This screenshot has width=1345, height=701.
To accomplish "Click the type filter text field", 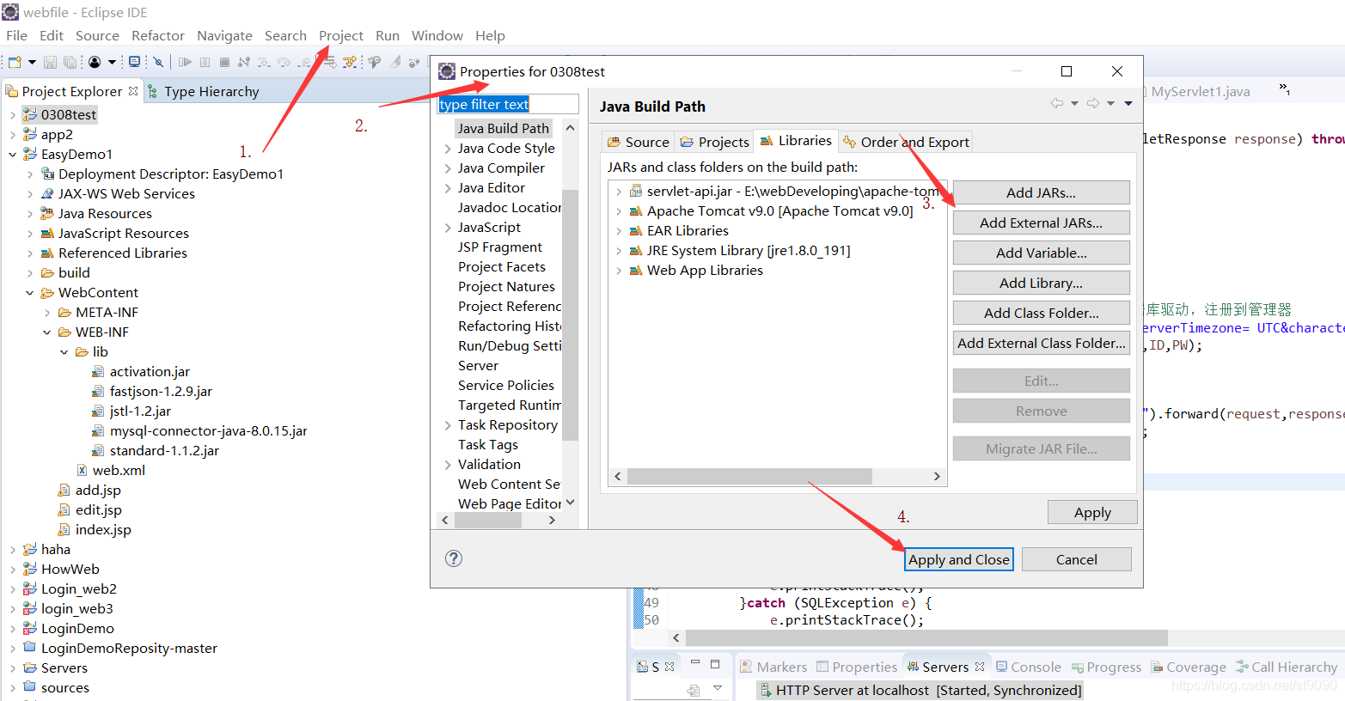I will [x=508, y=104].
